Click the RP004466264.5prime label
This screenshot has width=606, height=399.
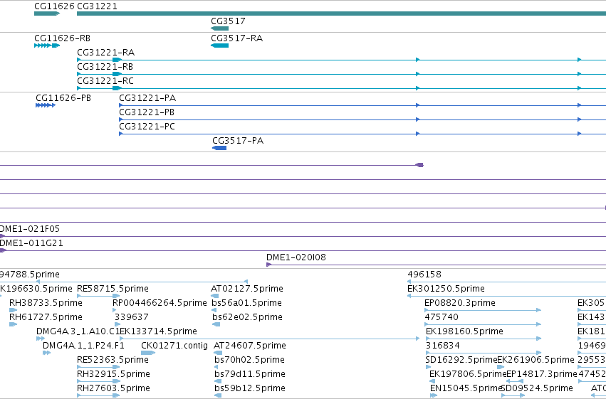point(160,303)
